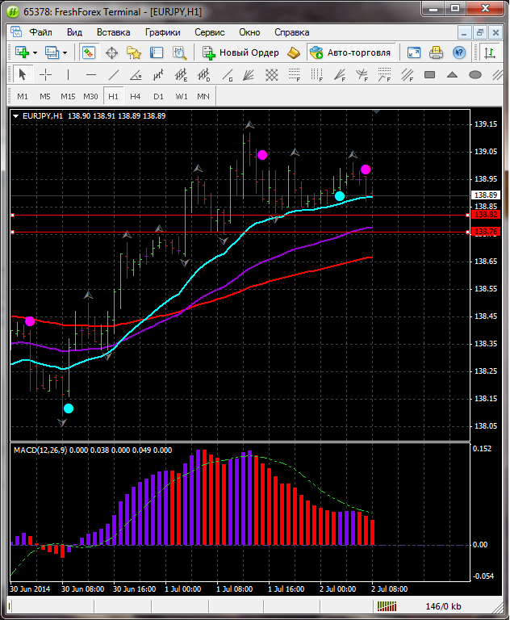Select the Linear Regression Channel tool
The width and height of the screenshot is (510, 620).
(x=158, y=74)
